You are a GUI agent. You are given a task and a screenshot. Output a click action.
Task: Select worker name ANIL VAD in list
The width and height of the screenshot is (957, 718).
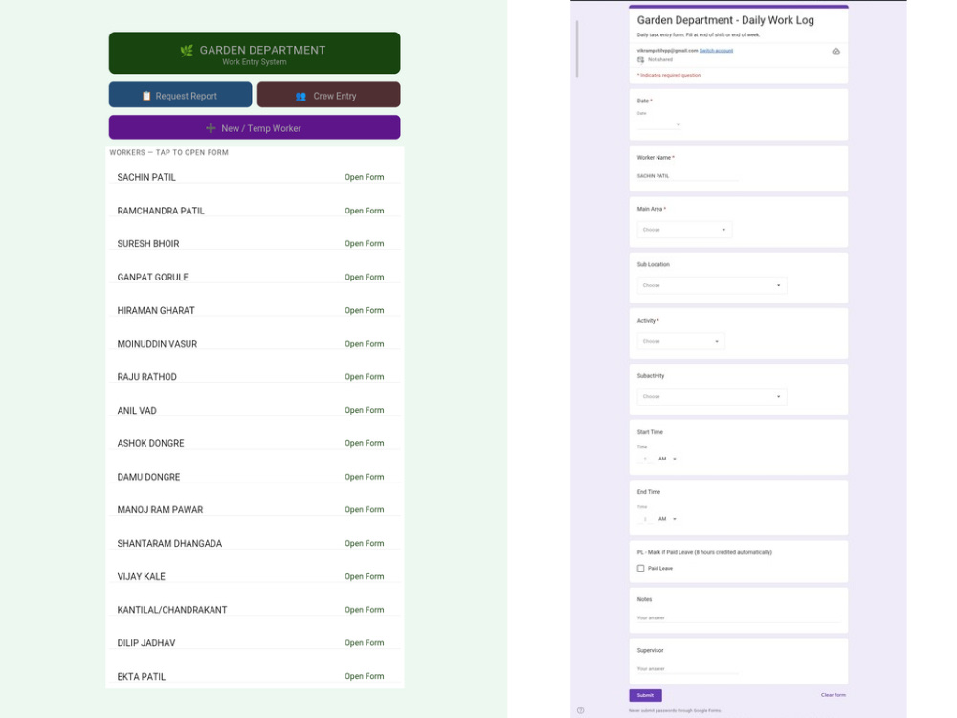(x=137, y=411)
